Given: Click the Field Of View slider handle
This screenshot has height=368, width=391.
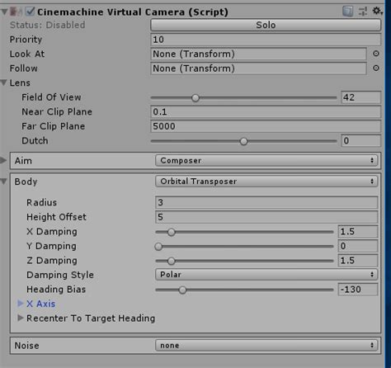Looking at the screenshot, I should (x=195, y=97).
